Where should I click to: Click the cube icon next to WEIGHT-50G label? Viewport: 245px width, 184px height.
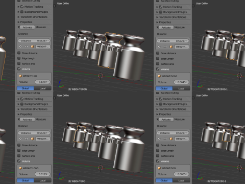[159, 168]
